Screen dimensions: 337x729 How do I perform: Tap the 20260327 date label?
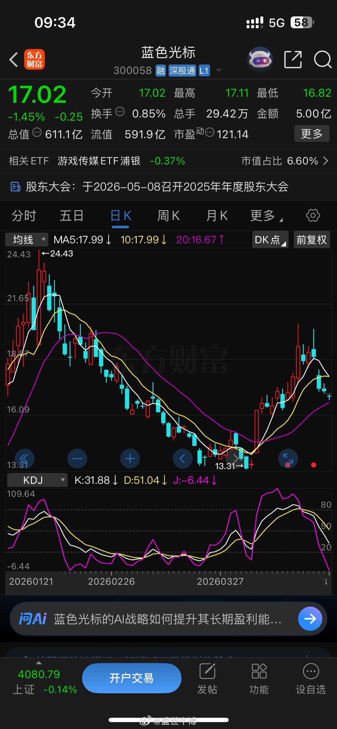click(x=220, y=581)
